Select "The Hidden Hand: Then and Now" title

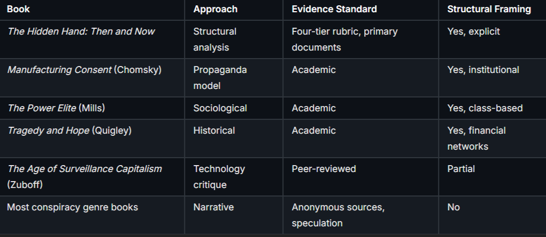(x=81, y=31)
